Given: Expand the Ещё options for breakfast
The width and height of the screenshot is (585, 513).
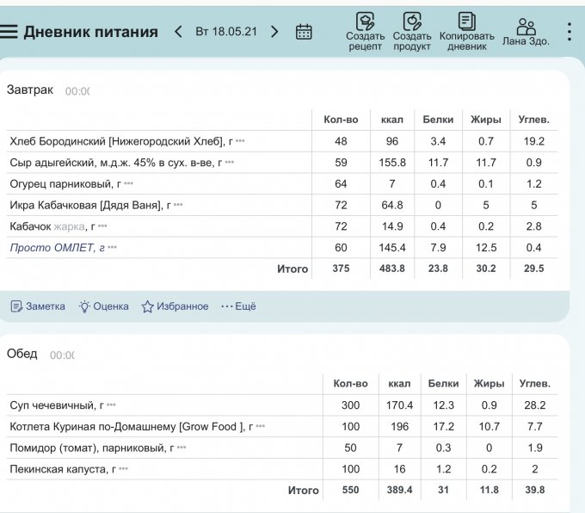Looking at the screenshot, I should 238,306.
